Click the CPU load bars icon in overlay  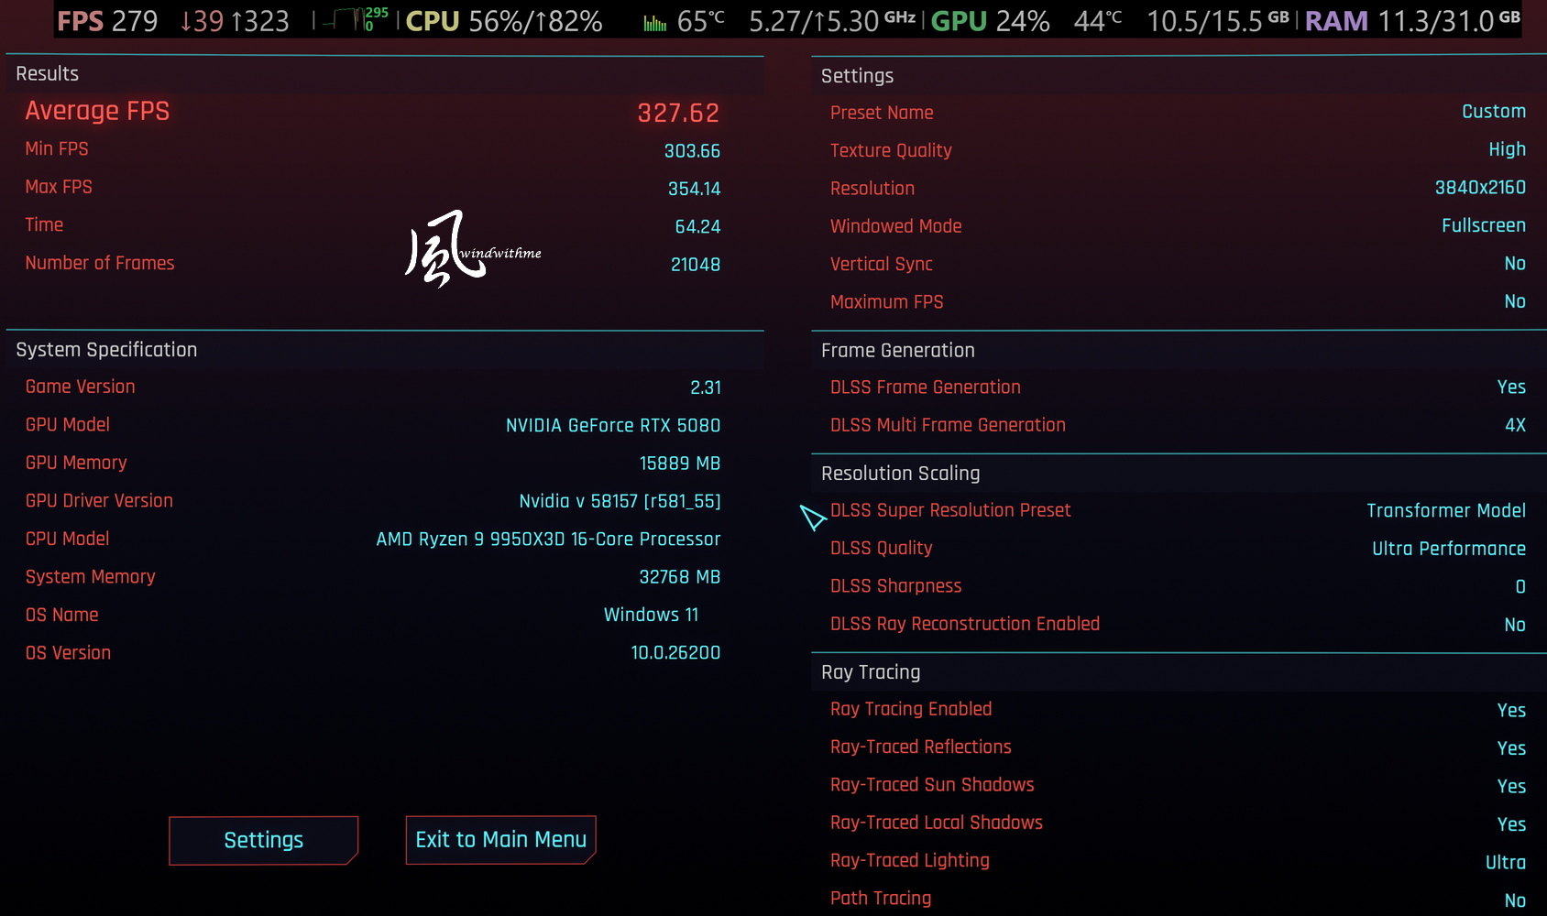(654, 22)
